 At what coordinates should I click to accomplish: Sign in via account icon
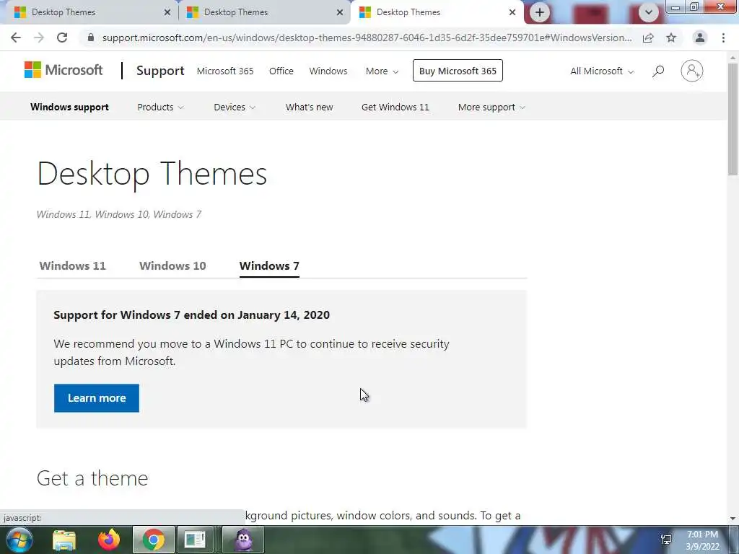click(x=692, y=71)
